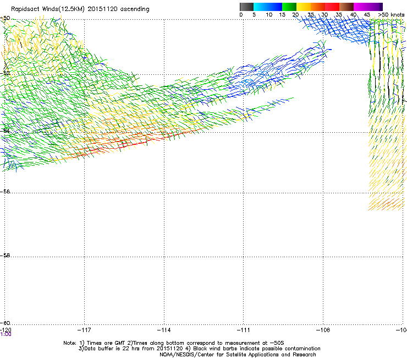This screenshot has width=407, height=358.
Task: Click the -111 longitude axis label
Action: (x=244, y=330)
